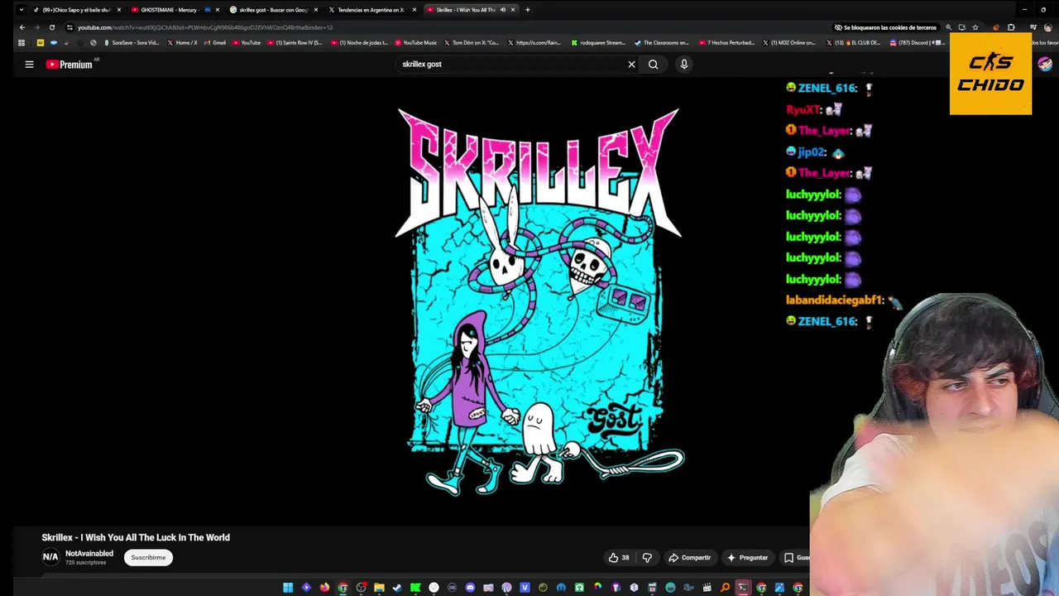Open the browser extensions puzzle icon

[1011, 27]
